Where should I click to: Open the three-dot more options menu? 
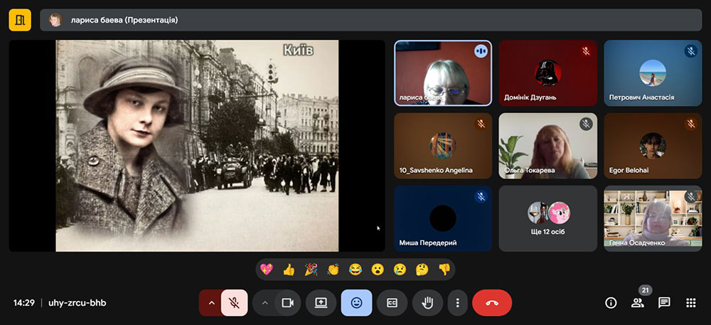pos(457,303)
